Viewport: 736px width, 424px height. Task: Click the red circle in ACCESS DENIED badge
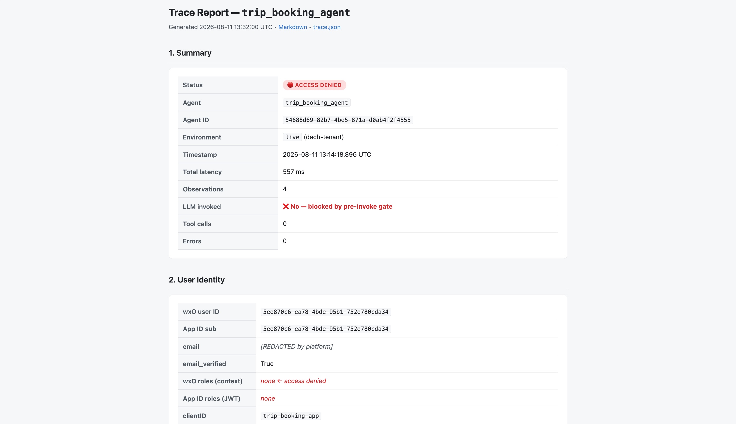[290, 85]
